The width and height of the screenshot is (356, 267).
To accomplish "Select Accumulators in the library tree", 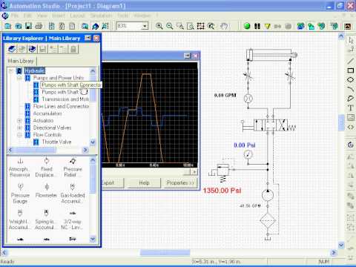I will (47, 113).
